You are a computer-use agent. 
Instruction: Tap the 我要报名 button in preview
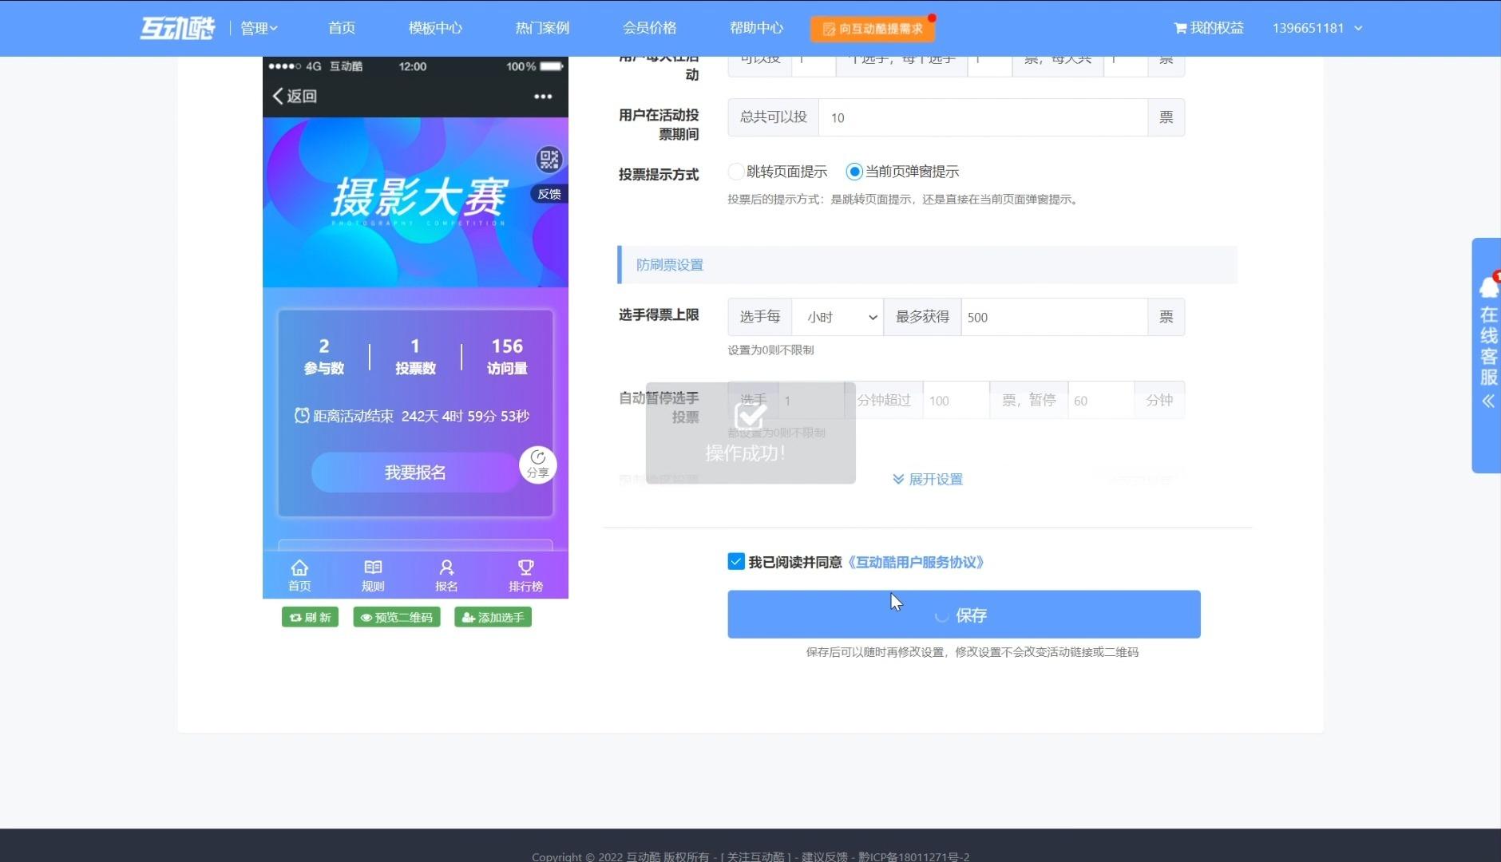[415, 473]
